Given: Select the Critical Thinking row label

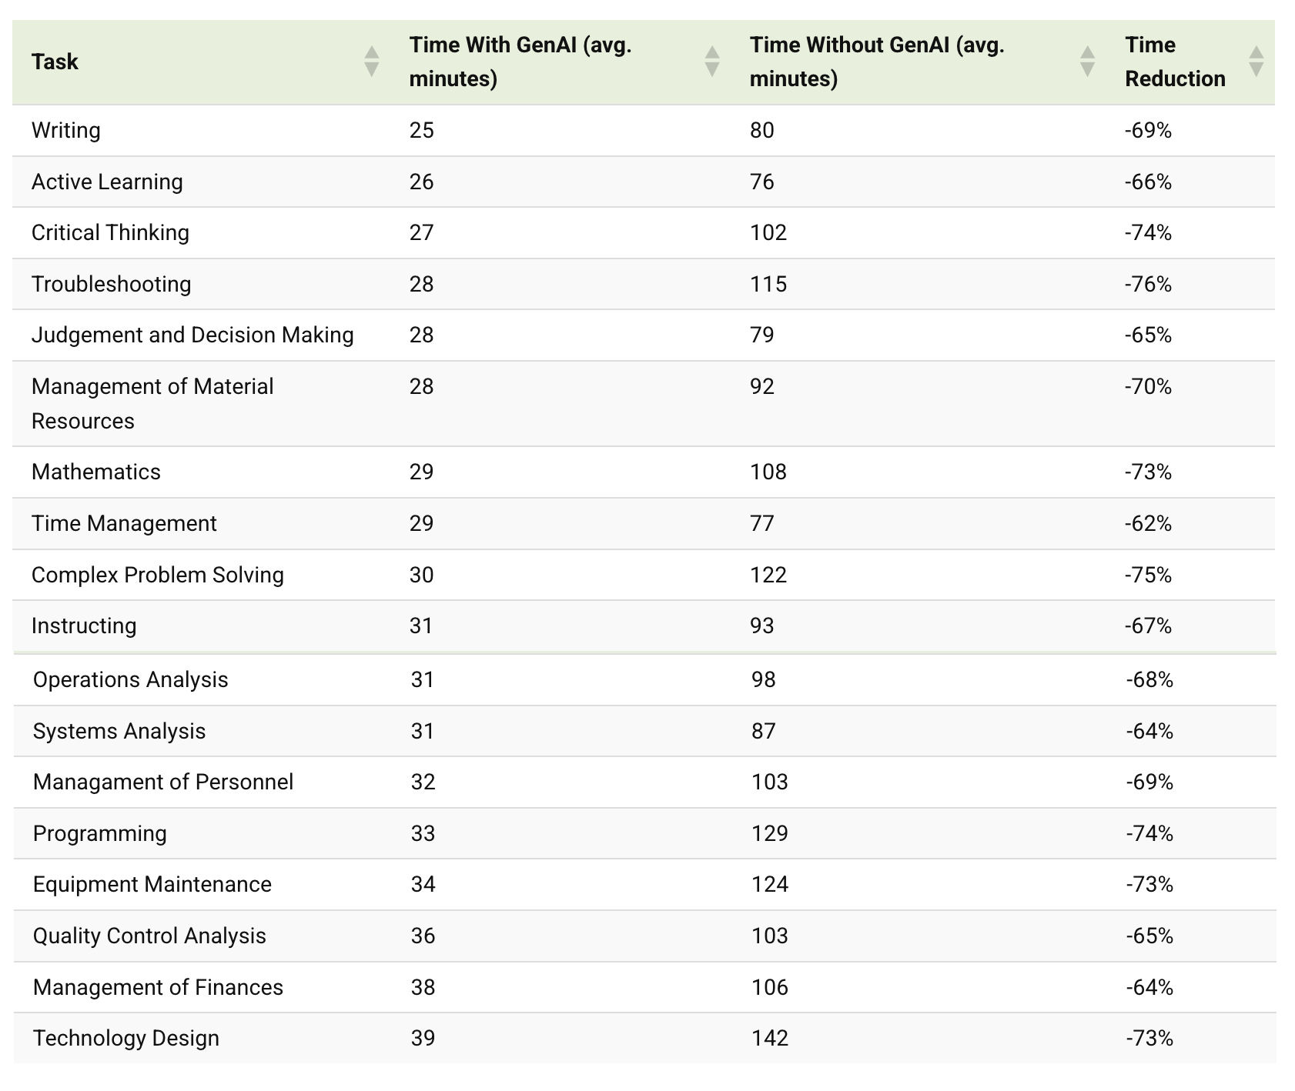Looking at the screenshot, I should 110,232.
